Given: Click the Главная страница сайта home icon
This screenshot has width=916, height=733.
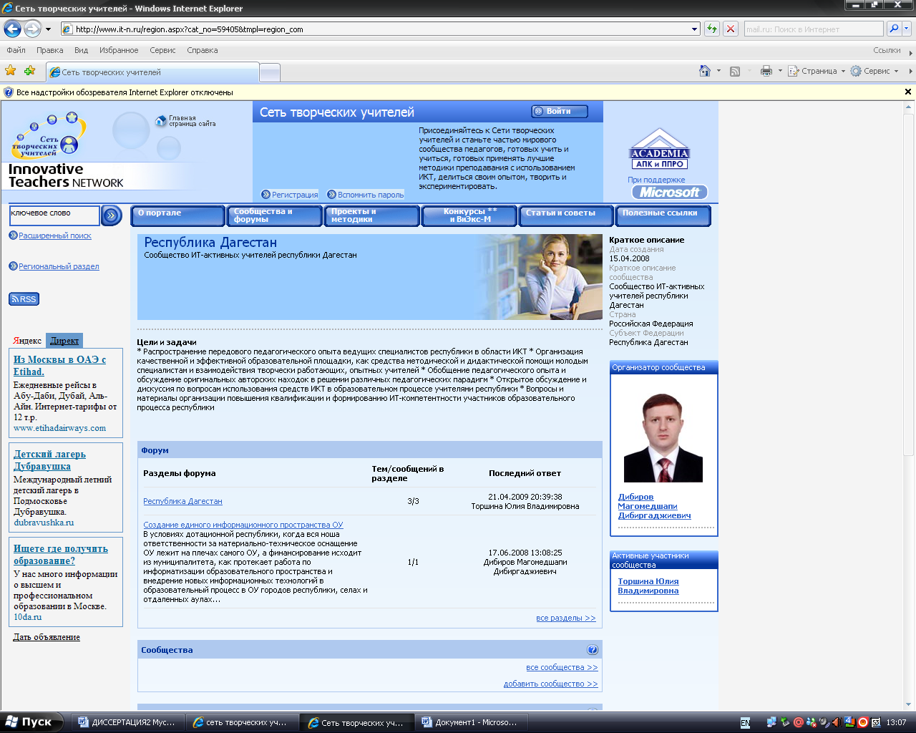Looking at the screenshot, I should click(x=160, y=121).
